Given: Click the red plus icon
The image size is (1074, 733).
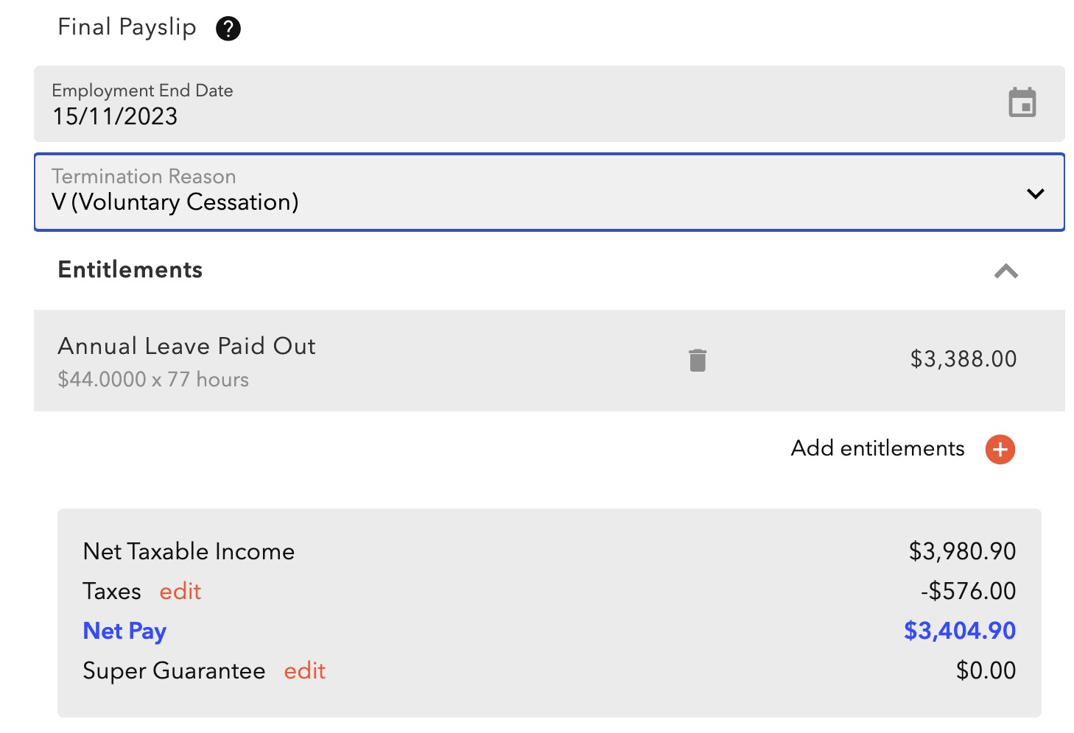Looking at the screenshot, I should [x=1000, y=450].
